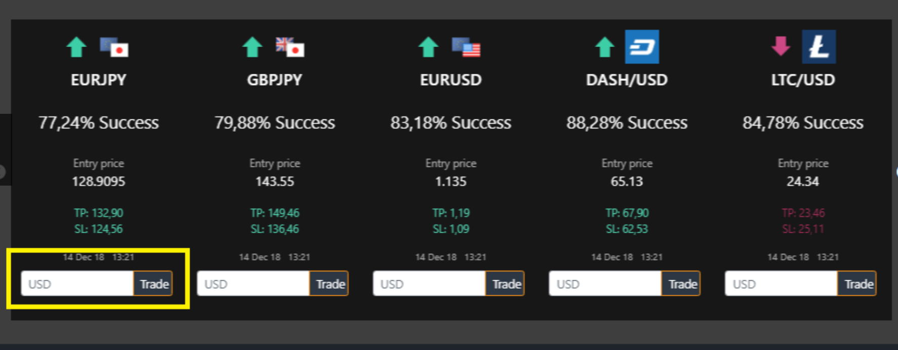Click the EURJPY green up arrow icon
The width and height of the screenshot is (898, 350).
pos(76,47)
